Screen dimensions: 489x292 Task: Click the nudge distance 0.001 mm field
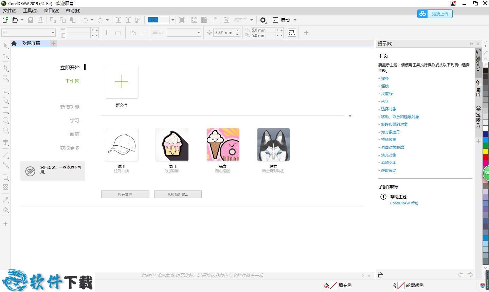224,33
